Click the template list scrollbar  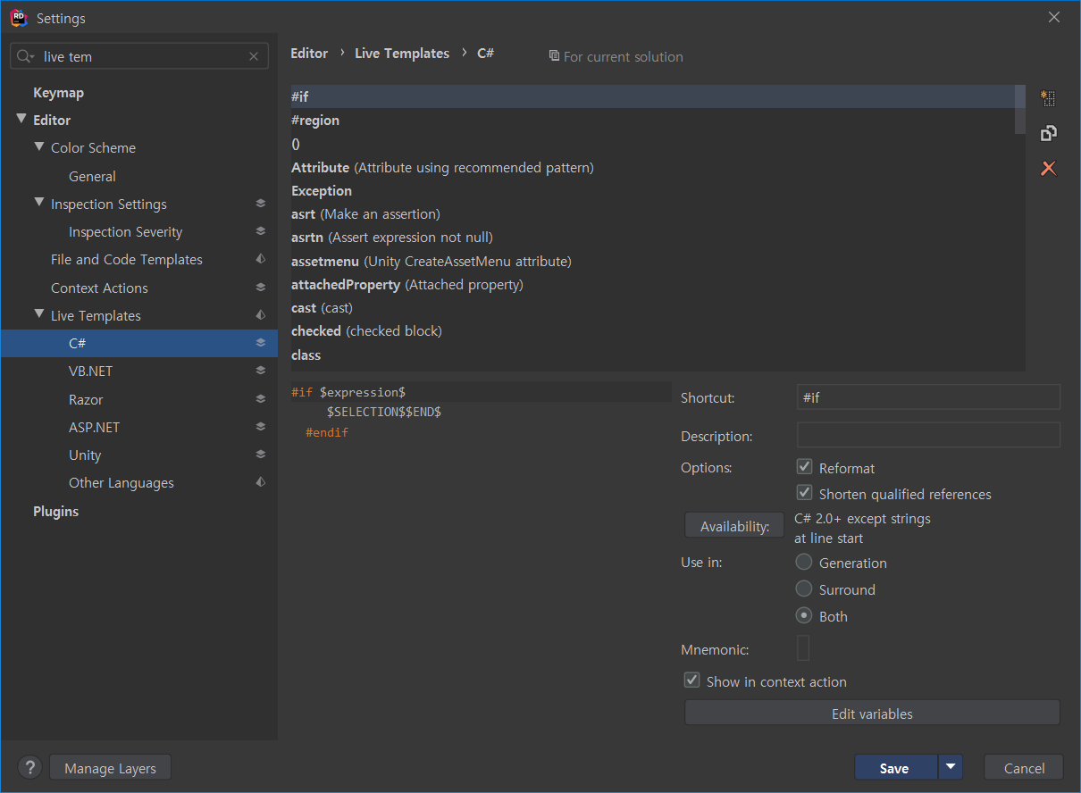tap(1020, 109)
